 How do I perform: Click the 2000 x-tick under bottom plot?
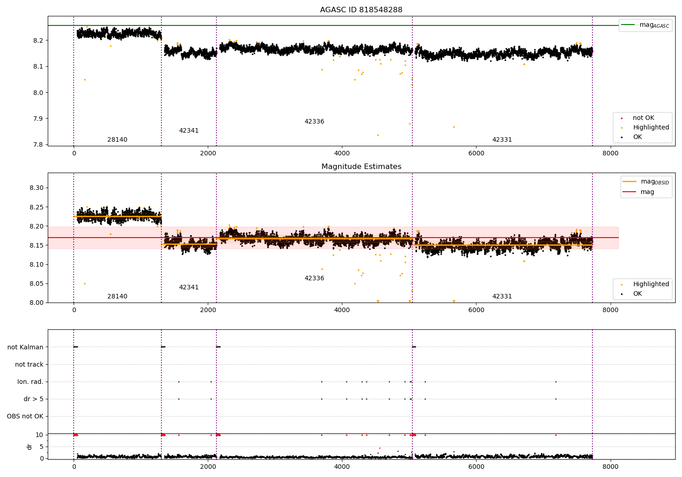point(208,467)
